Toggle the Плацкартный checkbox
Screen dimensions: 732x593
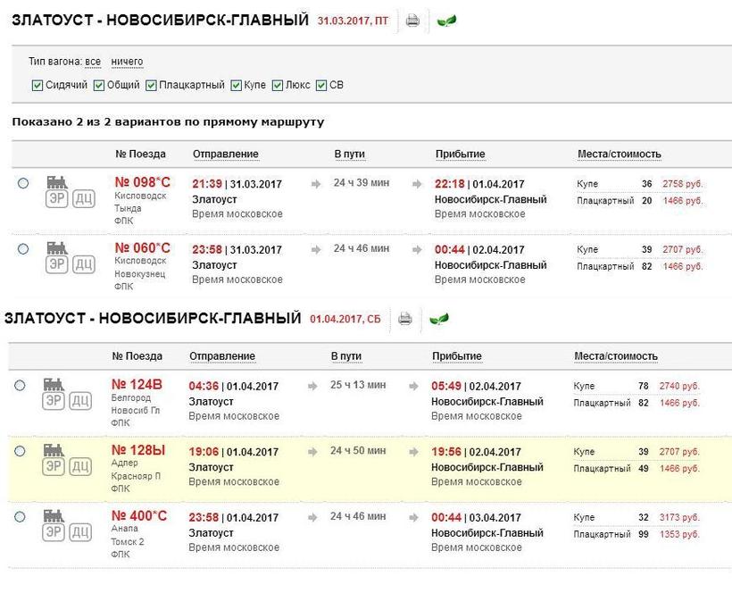(151, 86)
